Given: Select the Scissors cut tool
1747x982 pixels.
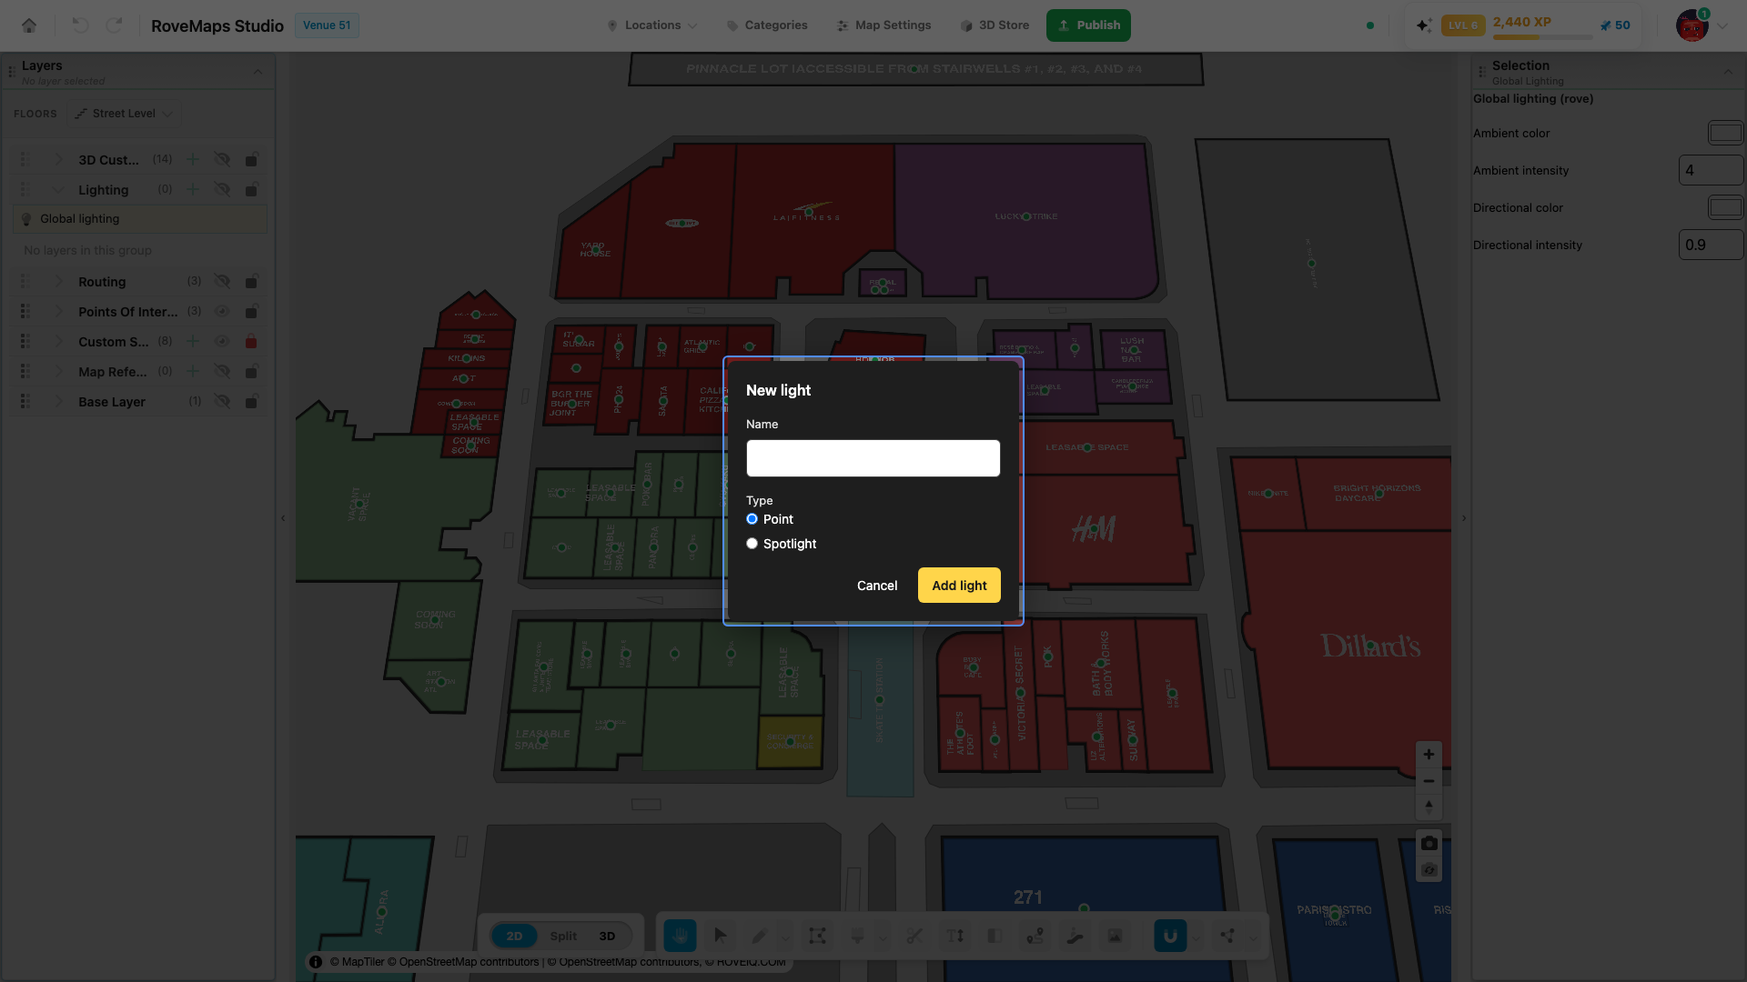Looking at the screenshot, I should pos(914,936).
